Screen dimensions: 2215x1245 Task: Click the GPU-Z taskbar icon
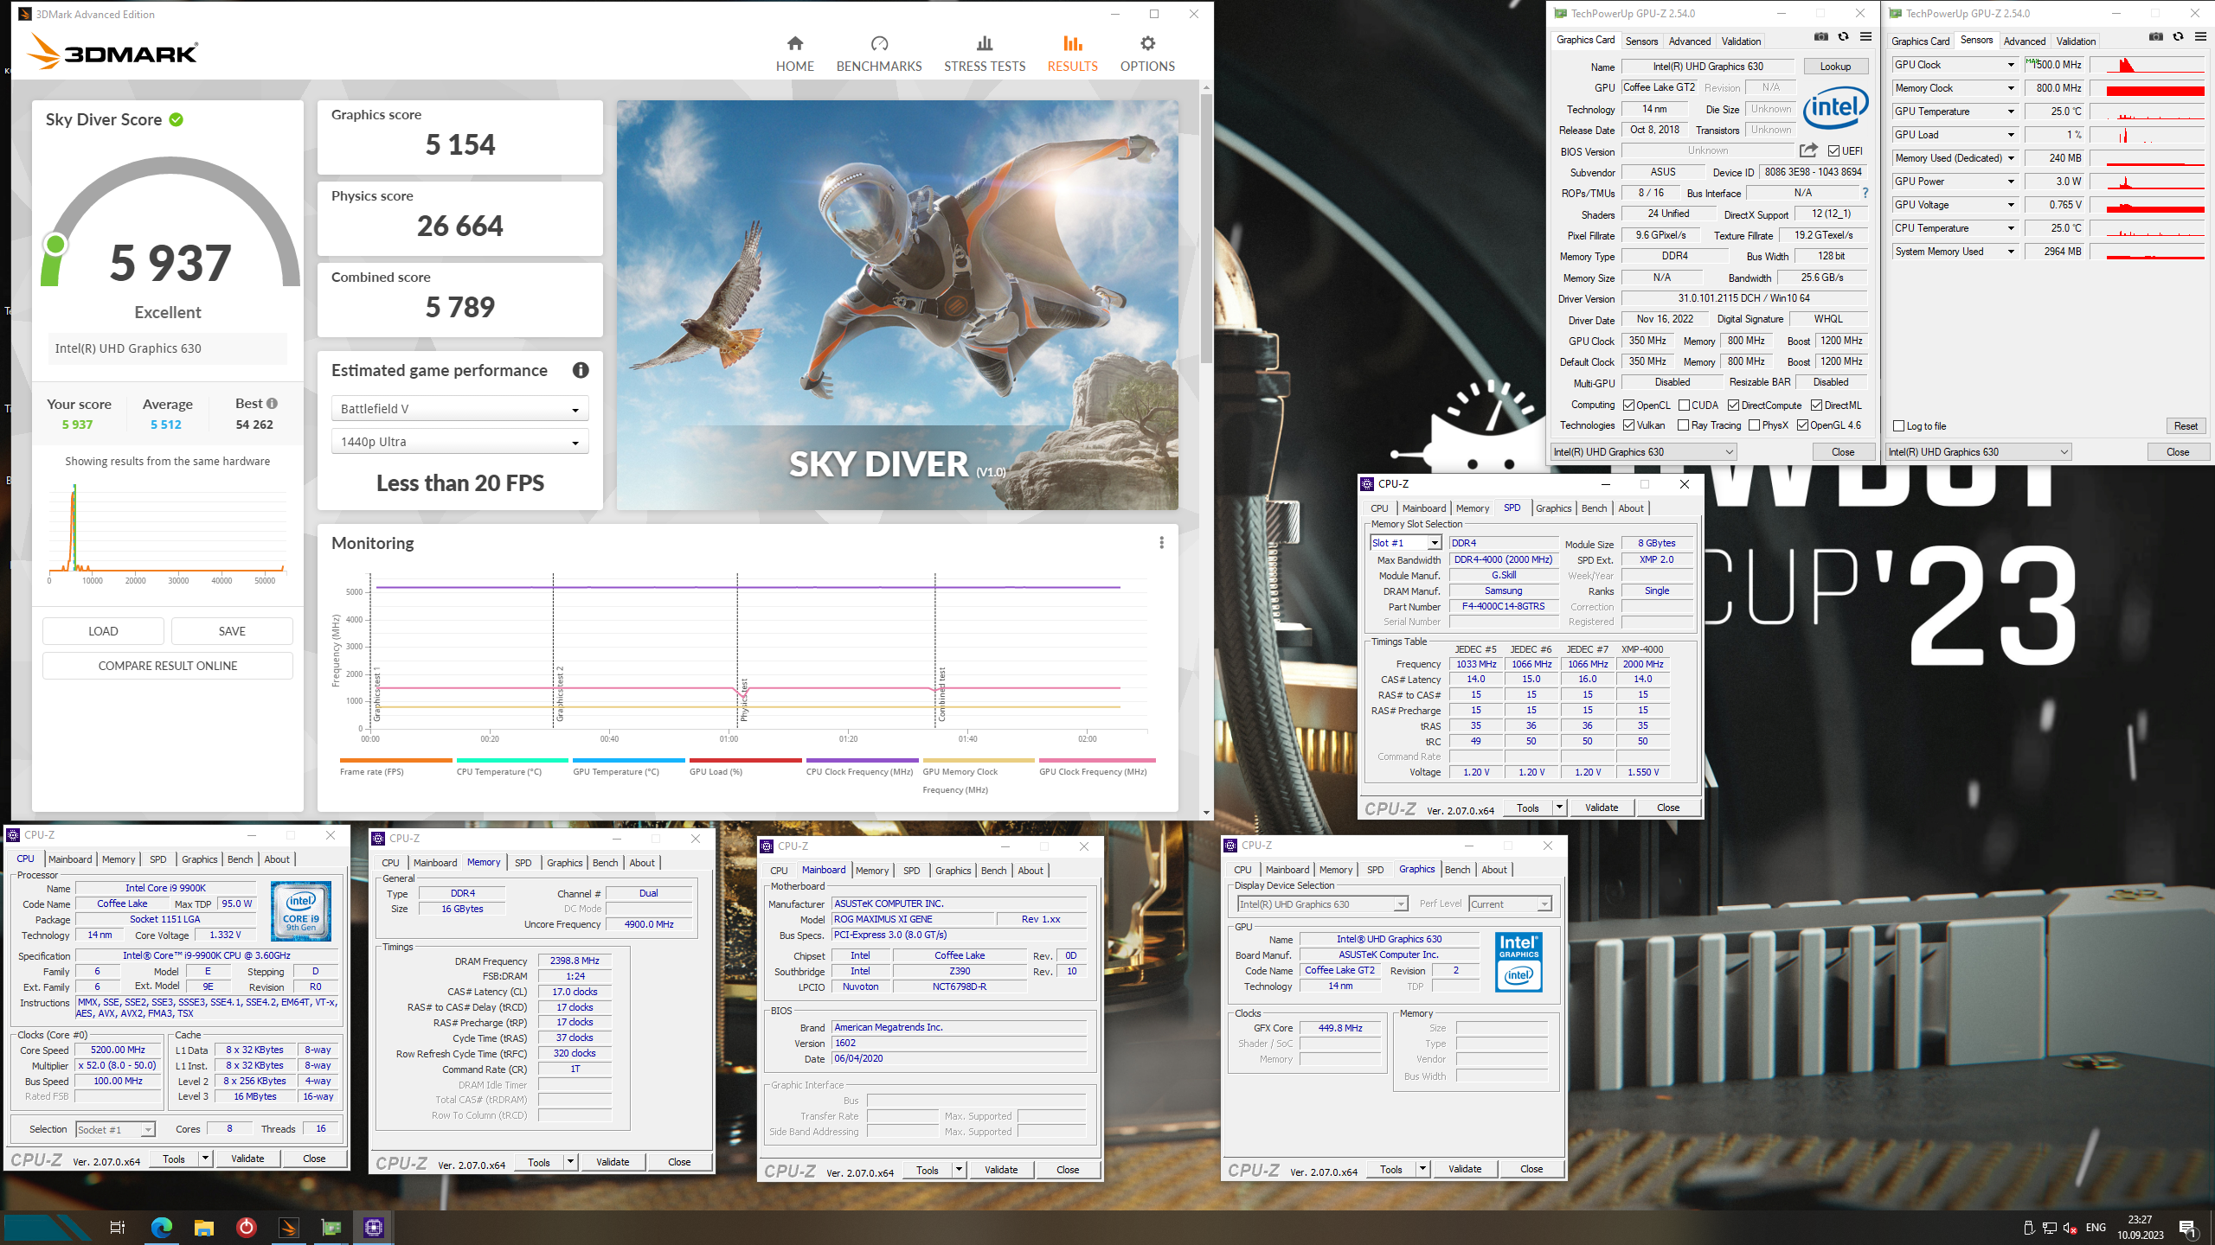331,1227
